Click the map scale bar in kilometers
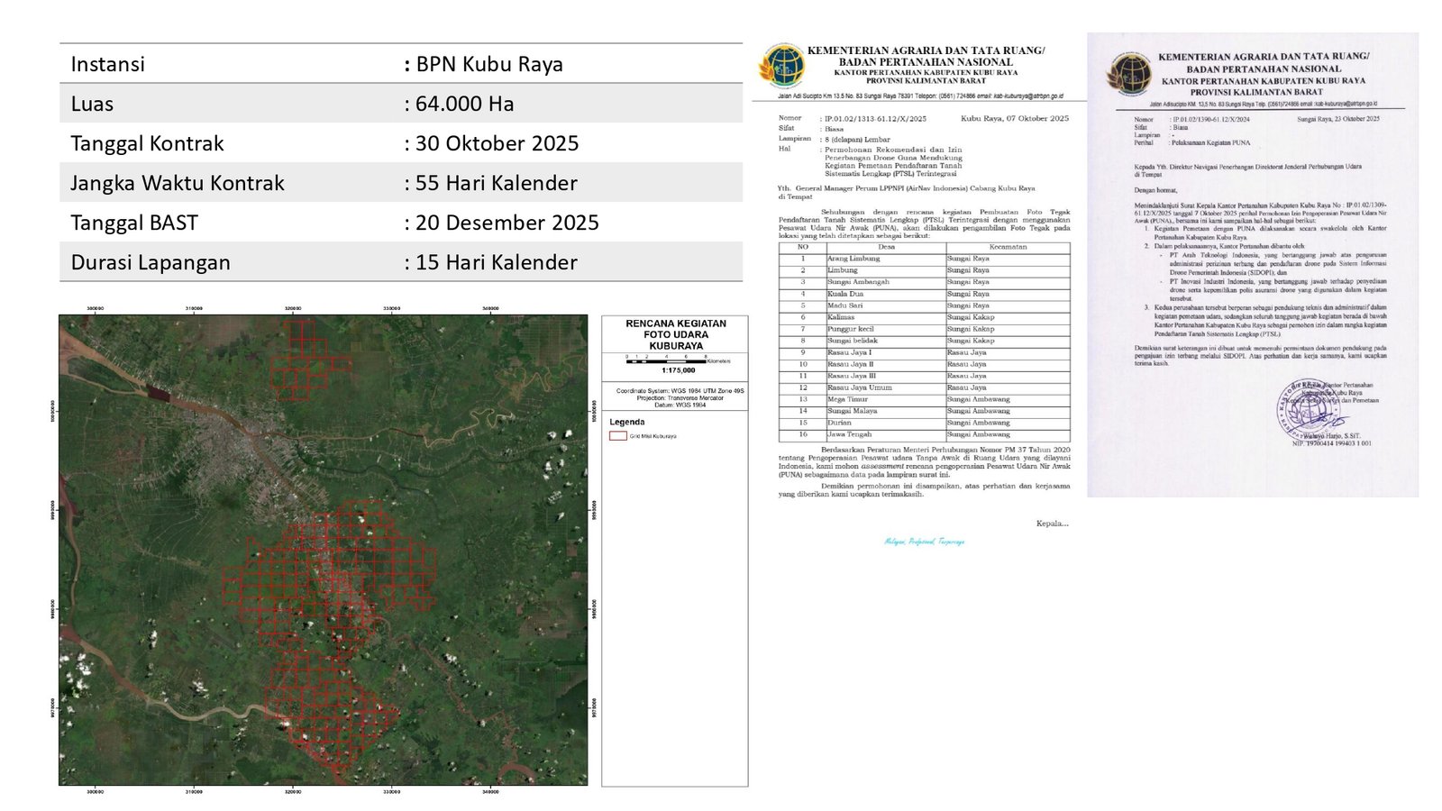 tap(665, 360)
